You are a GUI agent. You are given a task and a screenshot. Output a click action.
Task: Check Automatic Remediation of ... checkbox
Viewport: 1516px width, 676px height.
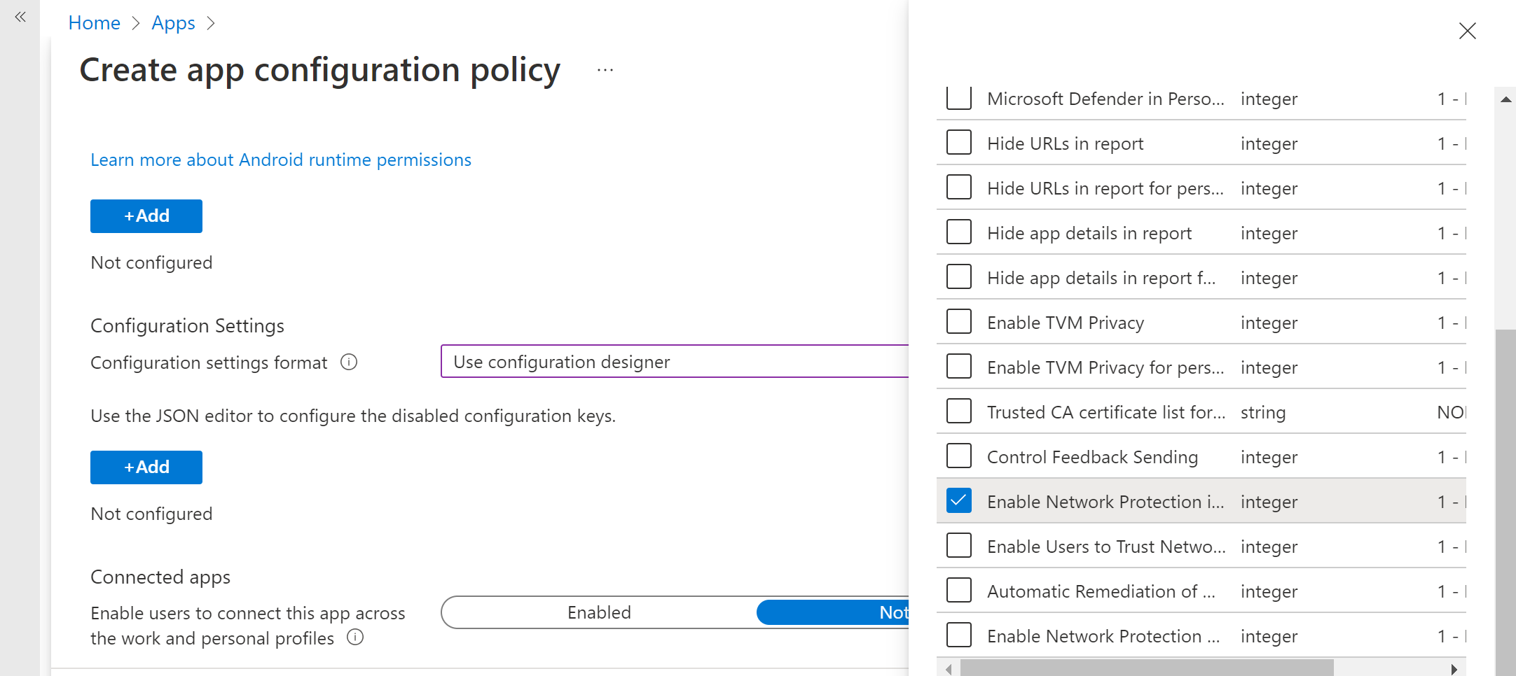point(958,591)
